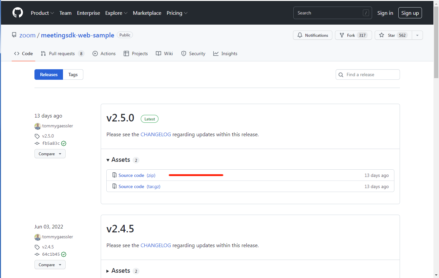Click the tag icon next to v2.5.0
Screen dimensions: 439x278
(37, 136)
